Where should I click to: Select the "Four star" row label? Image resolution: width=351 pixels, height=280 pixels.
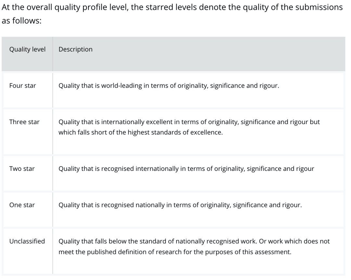tap(23, 86)
